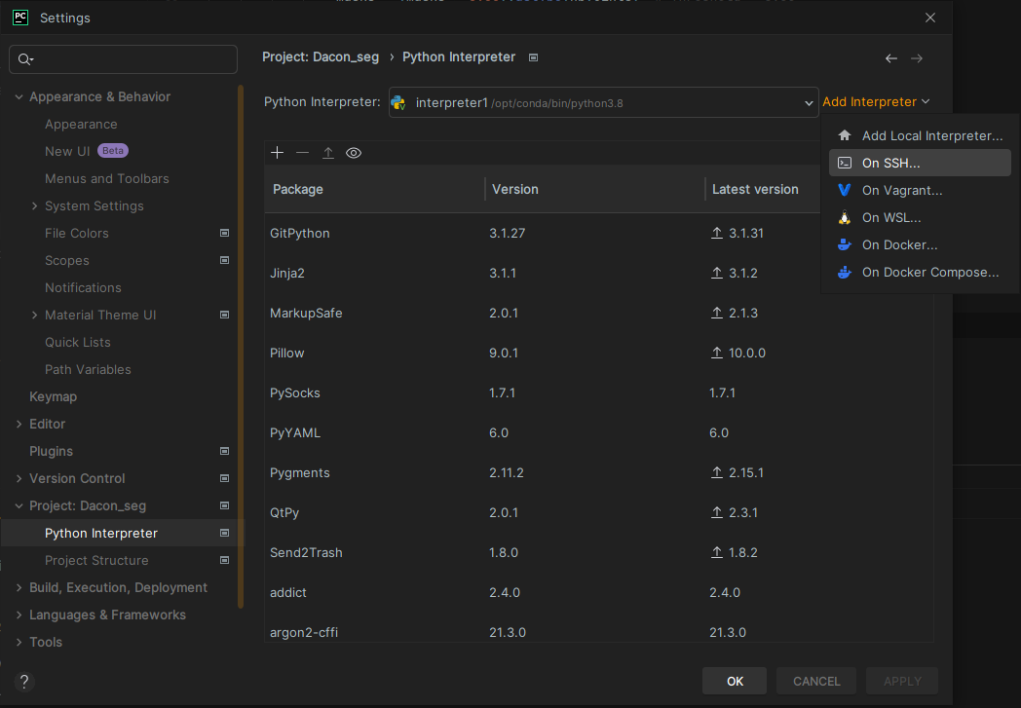
Task: Select the Python Interpreter tree item
Action: 122,533
